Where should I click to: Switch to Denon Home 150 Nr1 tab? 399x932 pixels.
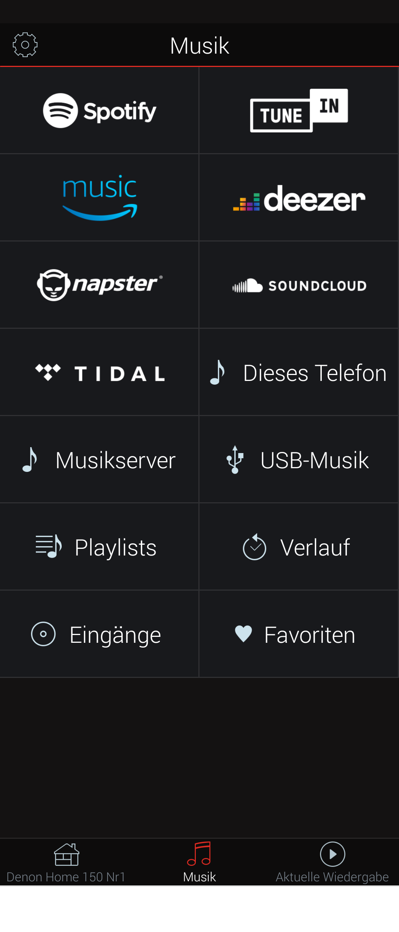[x=66, y=862]
